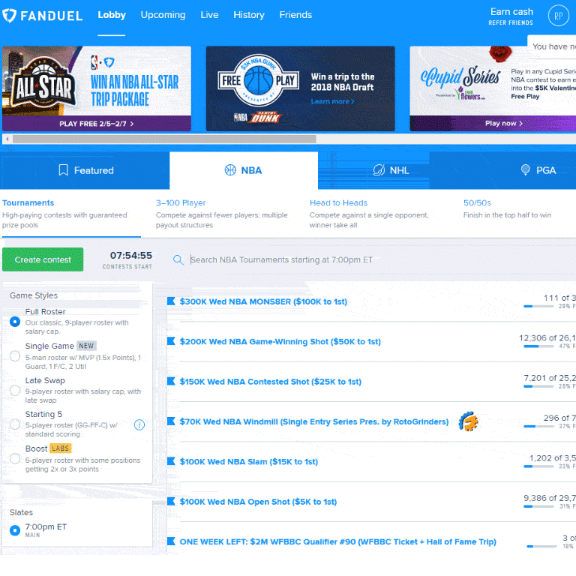576x576 pixels.
Task: Click the golf ball icon on PGA tab
Action: coord(526,169)
